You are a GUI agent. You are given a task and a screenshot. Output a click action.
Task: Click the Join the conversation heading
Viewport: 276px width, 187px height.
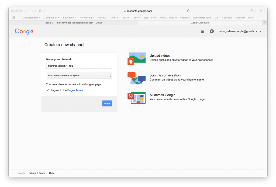pos(165,75)
